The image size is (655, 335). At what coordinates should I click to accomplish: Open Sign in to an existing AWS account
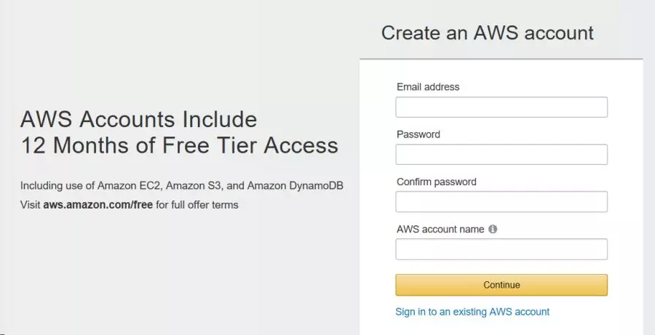click(x=472, y=312)
